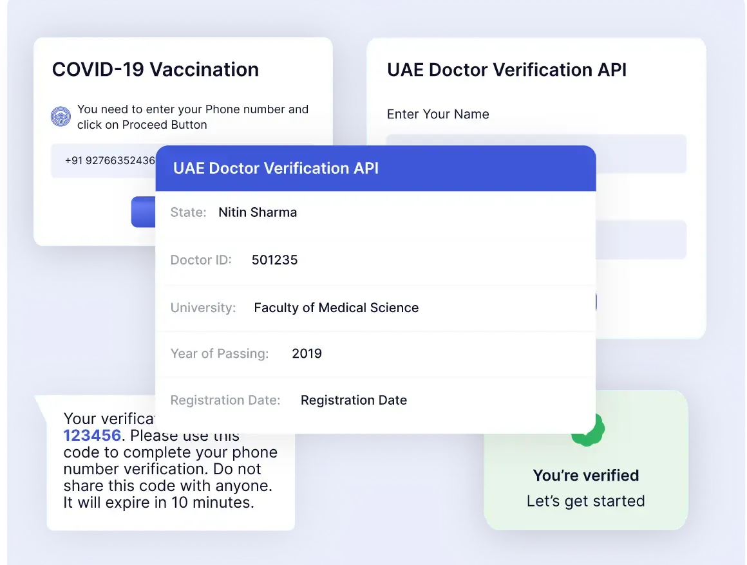Click the Year of Passing 2019 value
This screenshot has width=747, height=565.
(x=307, y=354)
